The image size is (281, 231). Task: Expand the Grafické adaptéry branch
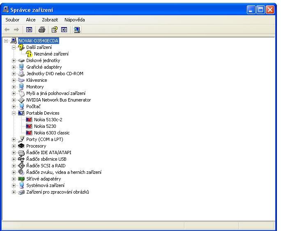14,67
